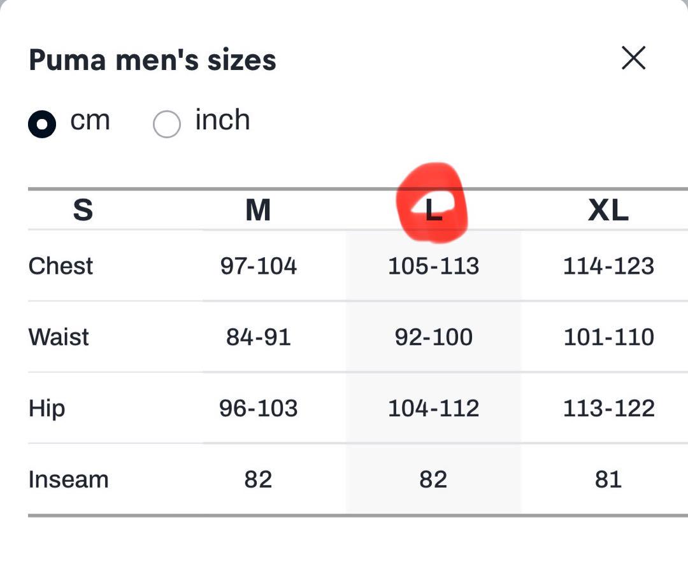
Task: Select the inch radio button
Action: point(167,124)
